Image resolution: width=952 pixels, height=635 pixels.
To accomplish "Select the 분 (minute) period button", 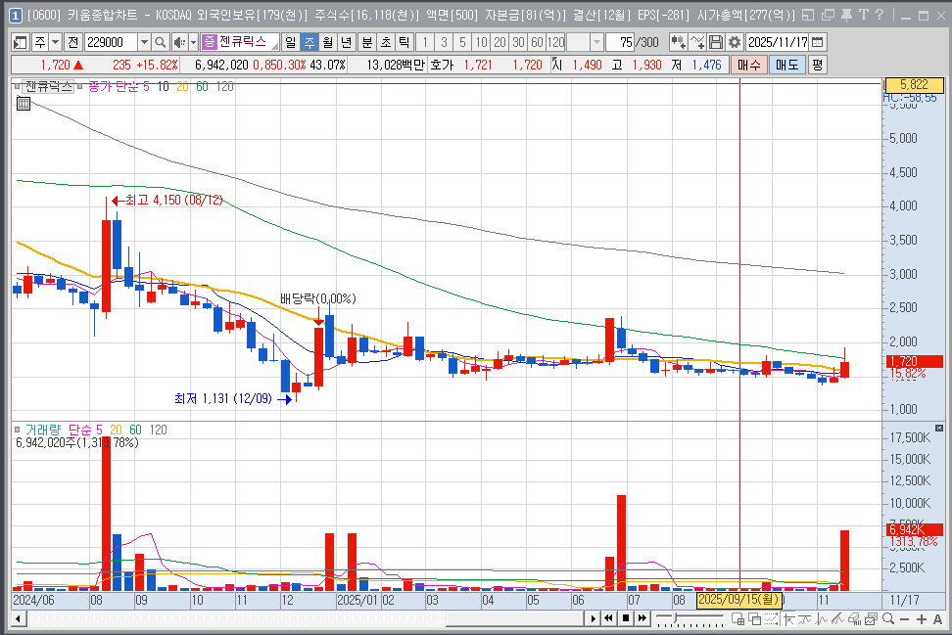I will click(x=367, y=42).
